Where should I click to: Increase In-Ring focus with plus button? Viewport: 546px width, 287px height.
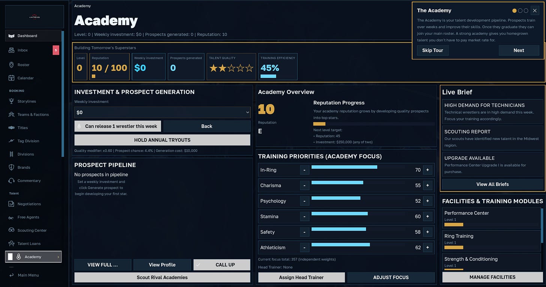coord(427,170)
